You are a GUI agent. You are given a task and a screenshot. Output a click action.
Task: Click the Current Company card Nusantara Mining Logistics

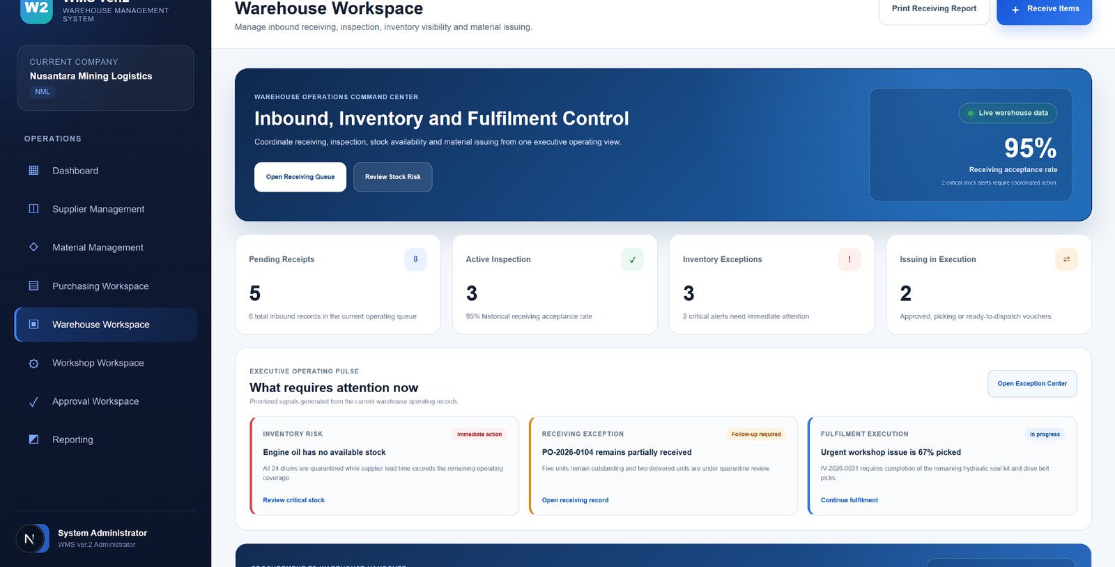coord(106,78)
